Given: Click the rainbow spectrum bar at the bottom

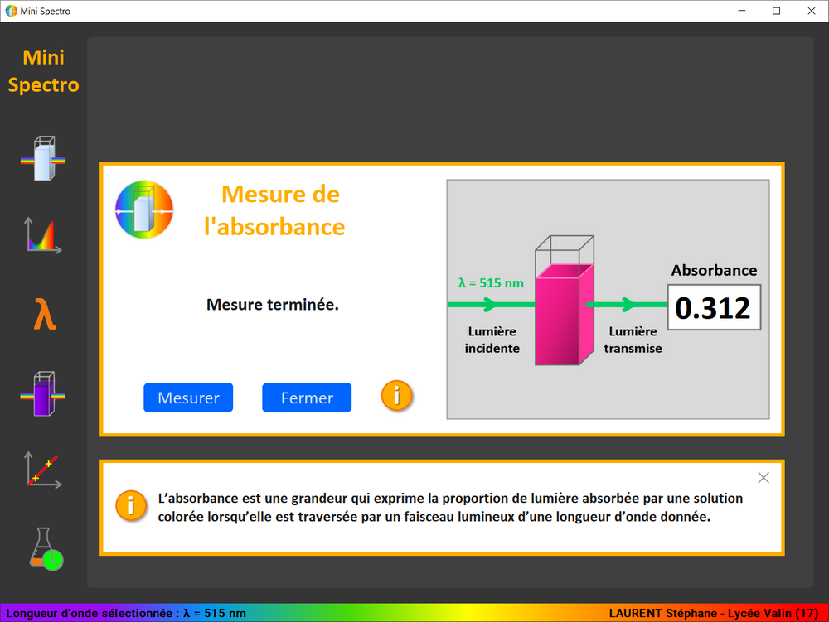Looking at the screenshot, I should coord(414,613).
